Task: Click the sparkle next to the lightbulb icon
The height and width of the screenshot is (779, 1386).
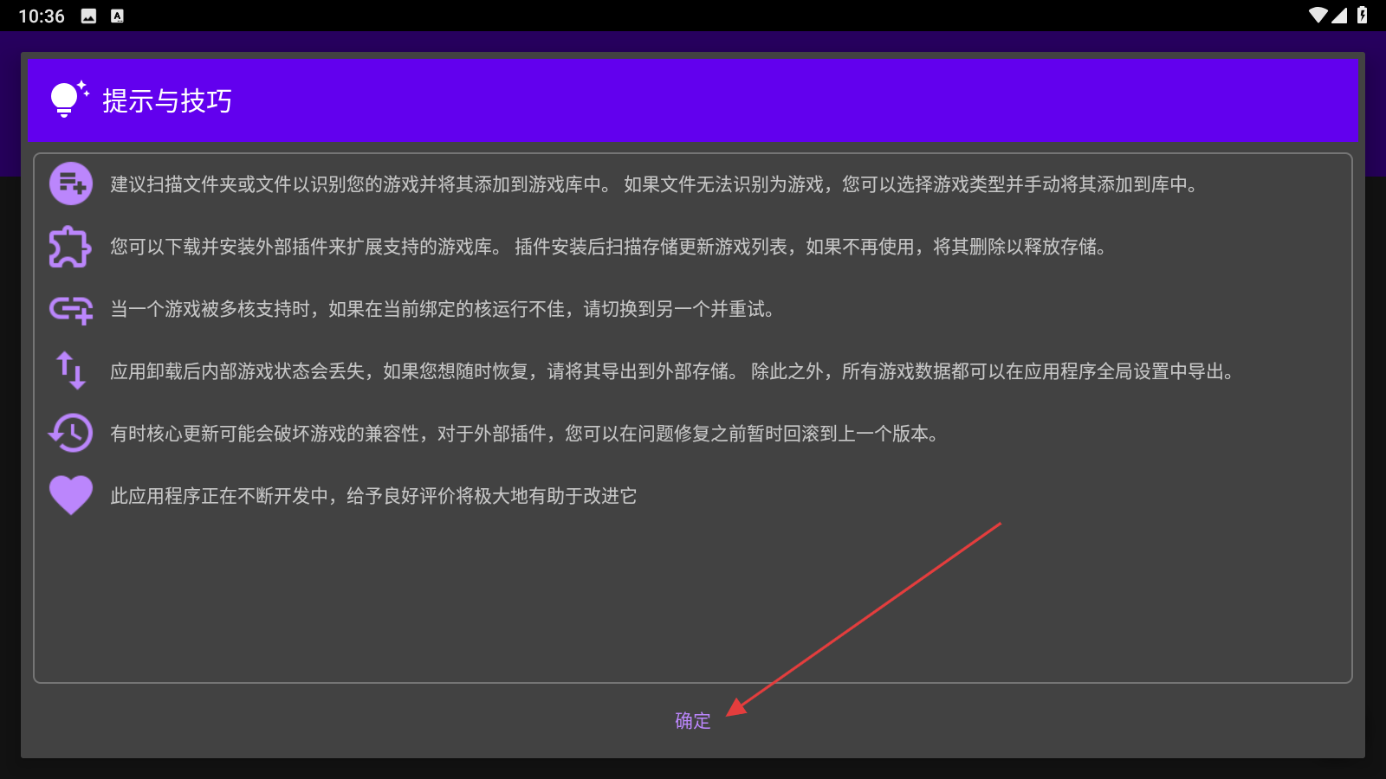Action: point(82,86)
